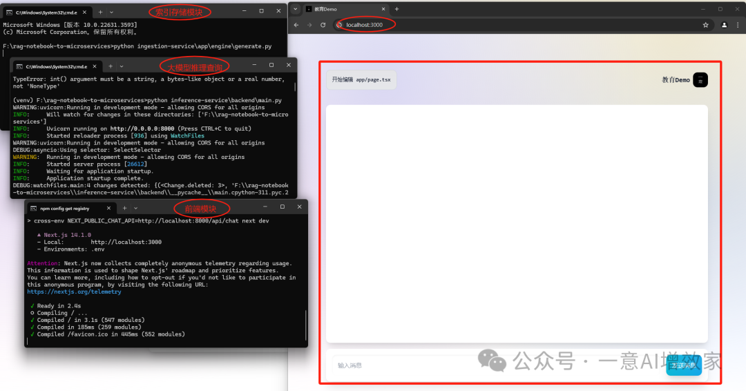Reload the localhost:3000 page
Screen dimensions: 746x391
click(323, 25)
